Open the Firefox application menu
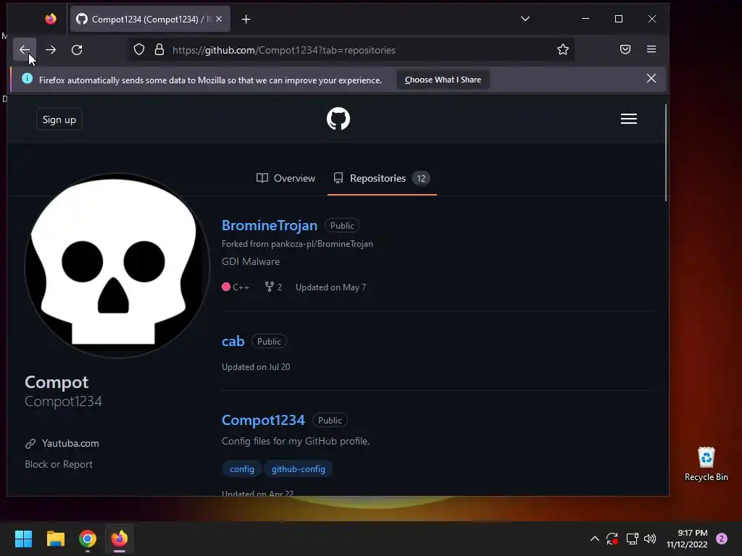The image size is (742, 556). [651, 49]
